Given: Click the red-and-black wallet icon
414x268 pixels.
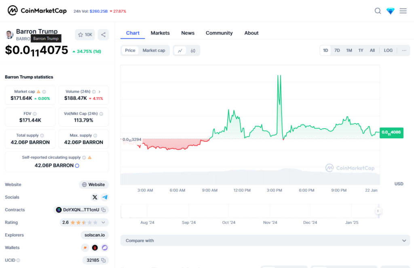Looking at the screenshot, I should click(x=95, y=248).
